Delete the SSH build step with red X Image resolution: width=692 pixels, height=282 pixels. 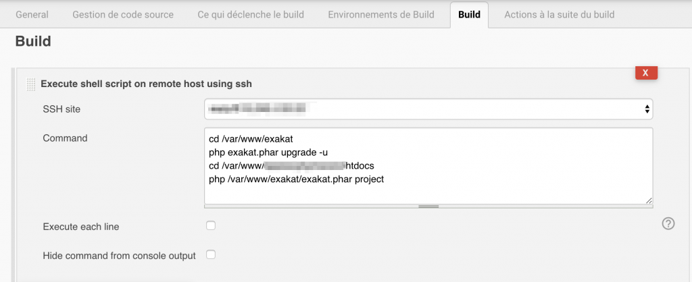coord(646,73)
